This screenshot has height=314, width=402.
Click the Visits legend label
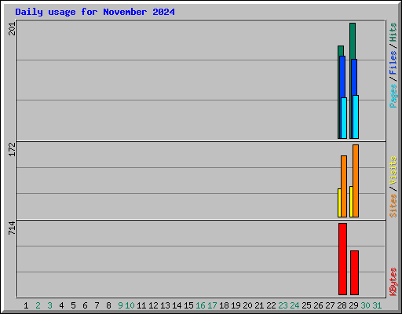click(x=393, y=170)
